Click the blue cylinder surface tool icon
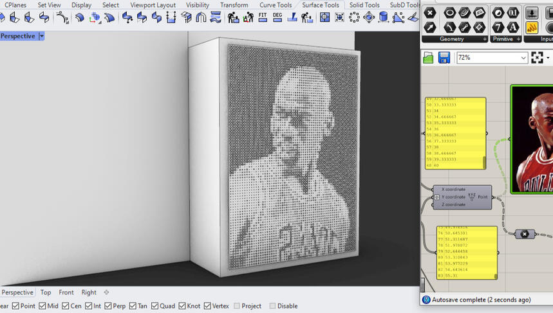The height and width of the screenshot is (313, 553). [x=383, y=17]
